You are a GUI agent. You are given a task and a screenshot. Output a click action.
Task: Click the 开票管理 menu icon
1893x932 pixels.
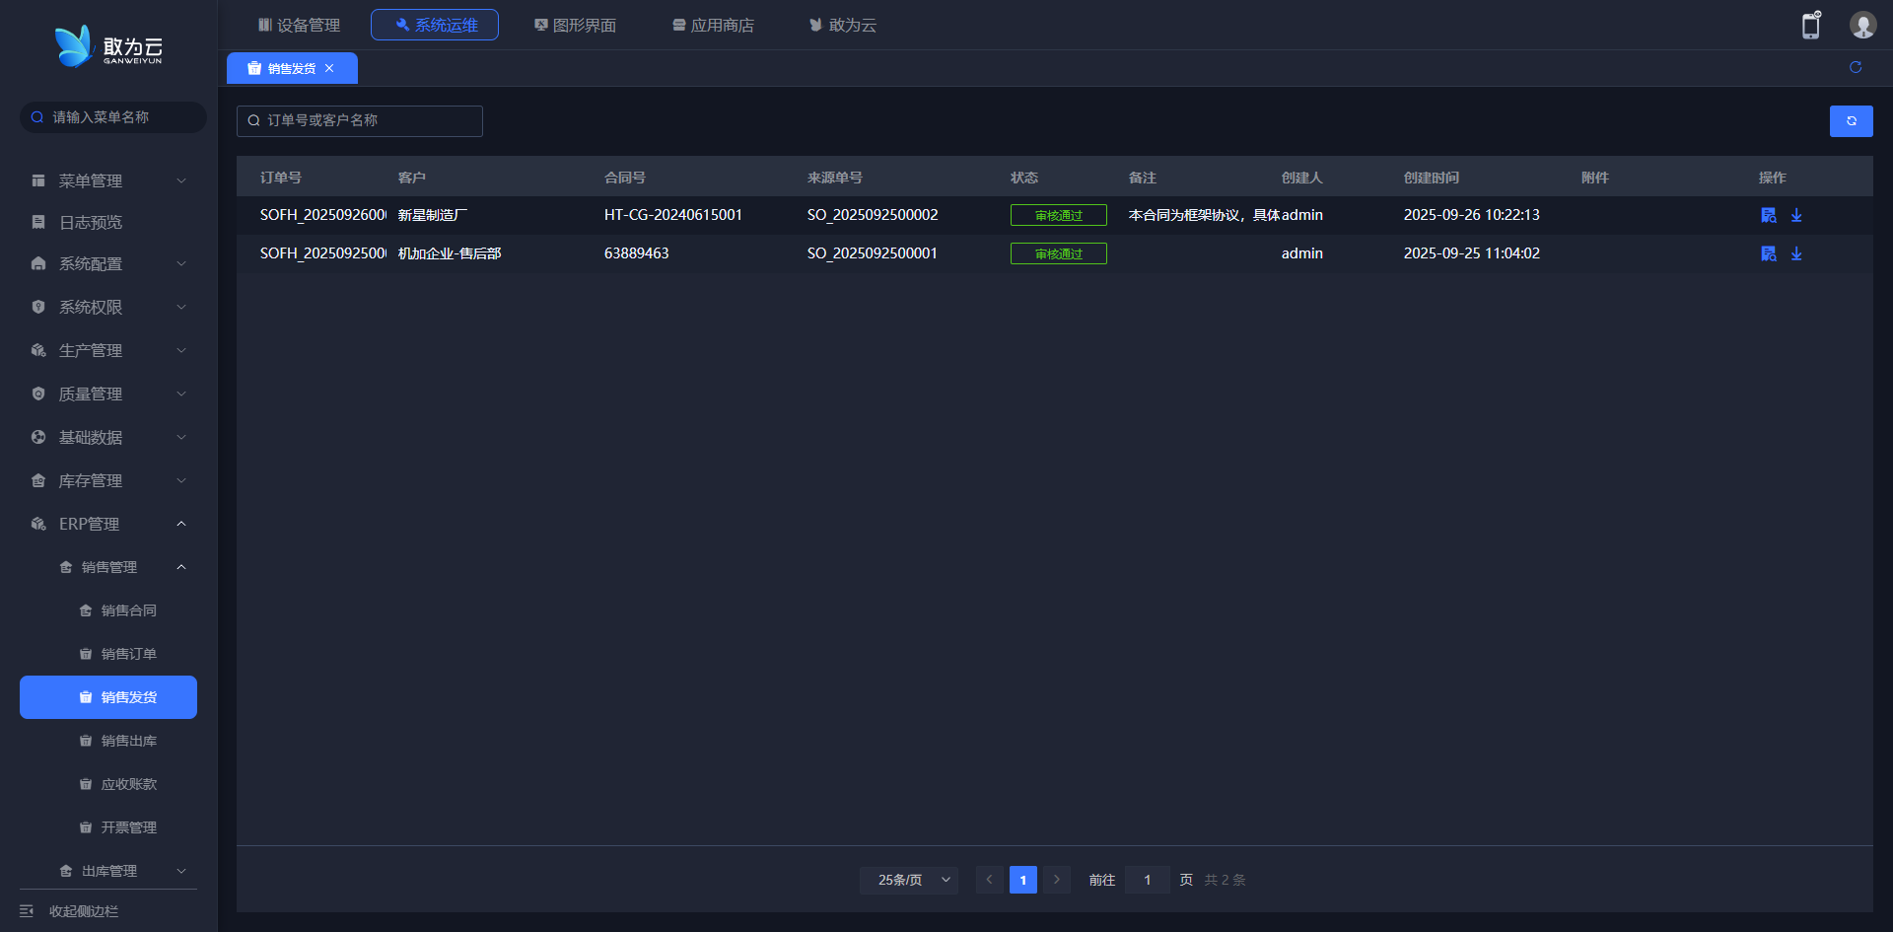tap(86, 827)
